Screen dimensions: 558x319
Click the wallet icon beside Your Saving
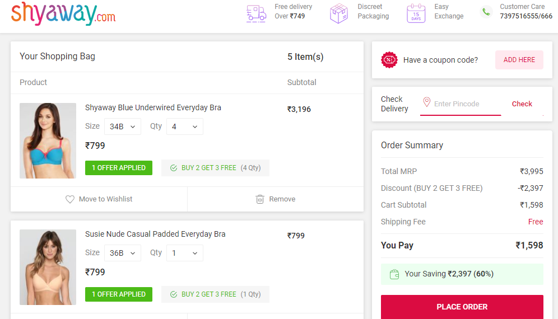tap(394, 274)
